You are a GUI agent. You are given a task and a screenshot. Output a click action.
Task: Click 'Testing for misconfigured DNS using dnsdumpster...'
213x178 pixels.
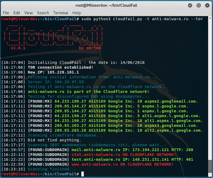coord(88,97)
